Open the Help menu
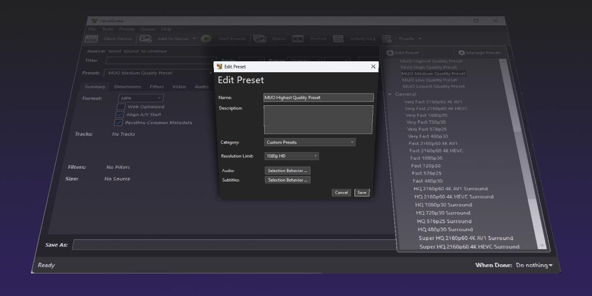Image resolution: width=592 pixels, height=296 pixels. tap(166, 29)
